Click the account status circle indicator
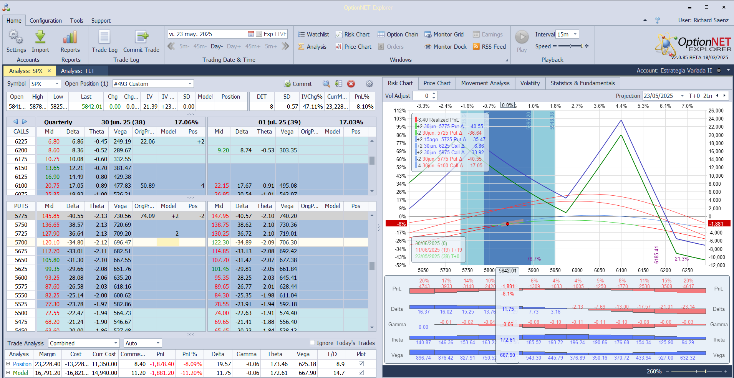 pos(719,71)
